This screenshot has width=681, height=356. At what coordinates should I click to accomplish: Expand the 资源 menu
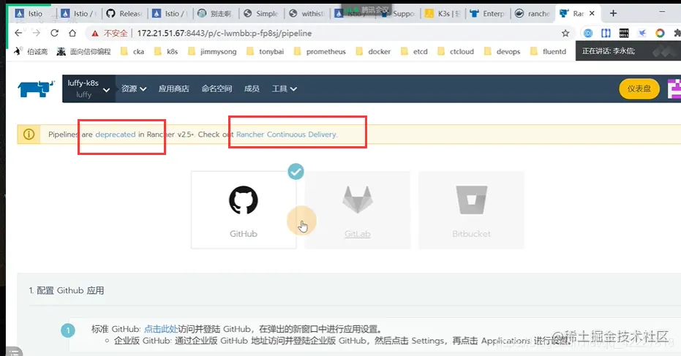134,88
